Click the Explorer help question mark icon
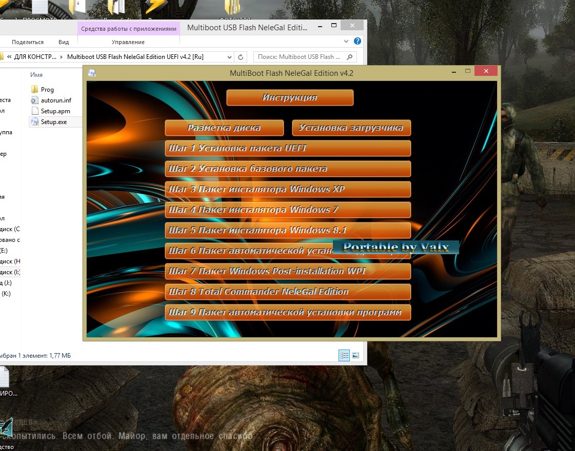 pyautogui.click(x=358, y=42)
